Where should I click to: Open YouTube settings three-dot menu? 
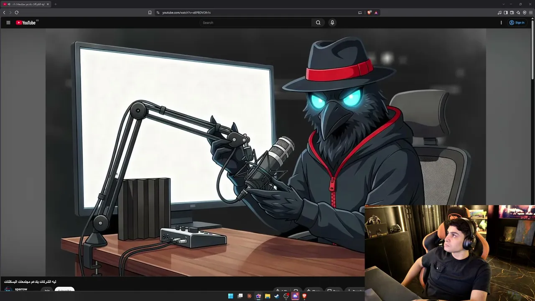[501, 23]
